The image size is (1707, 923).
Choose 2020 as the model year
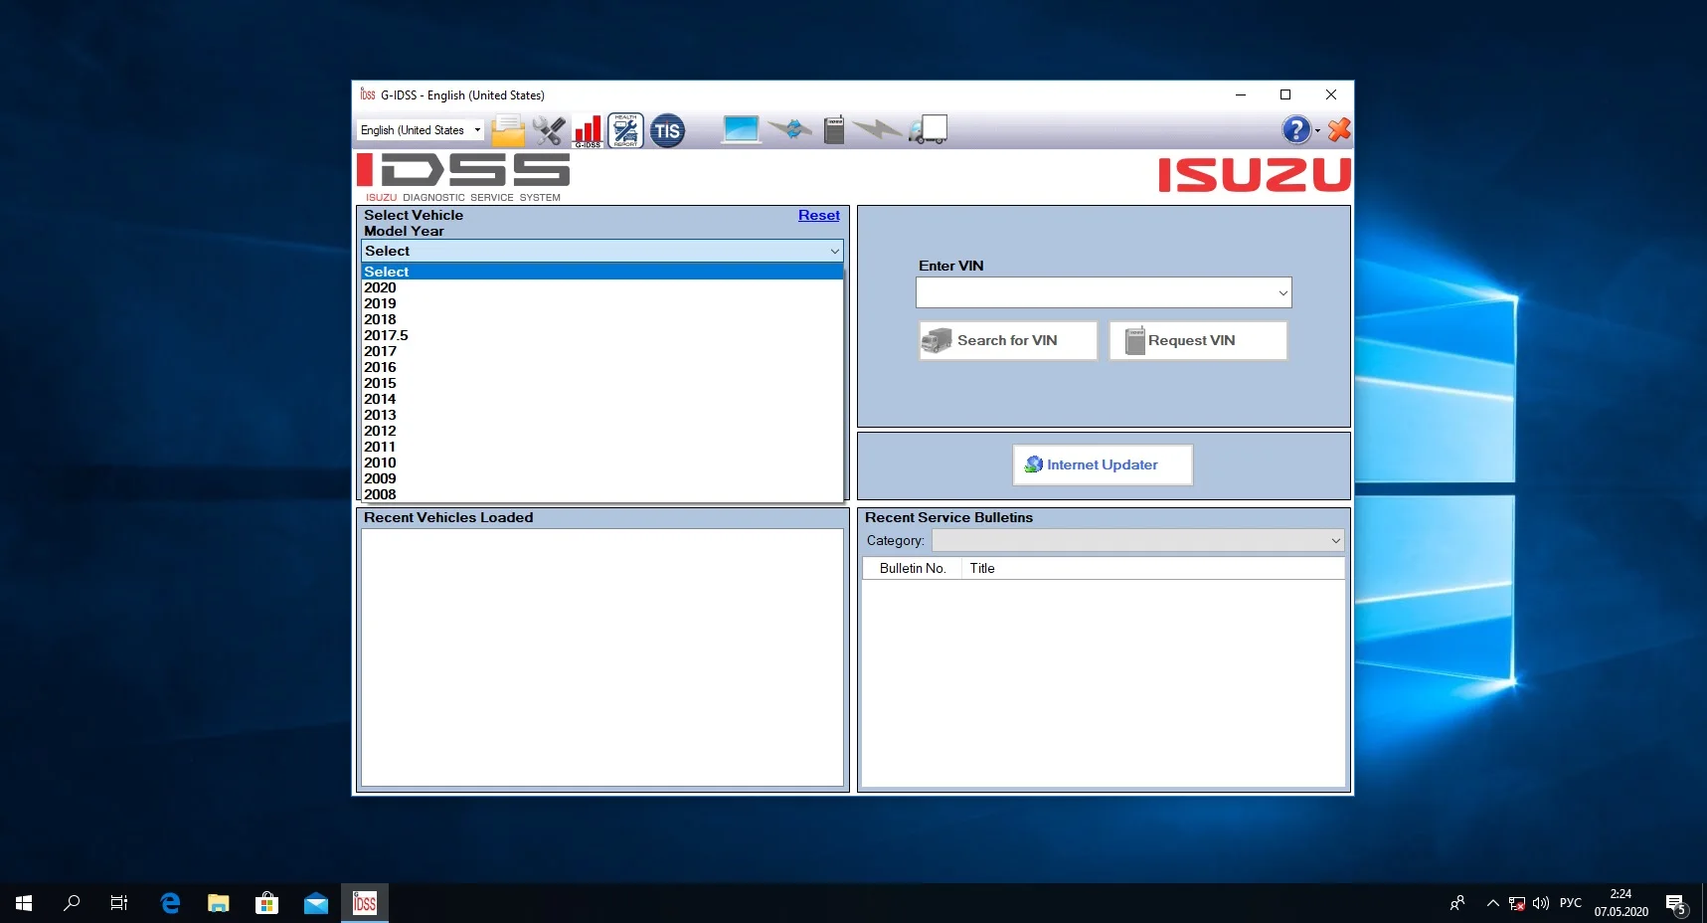(380, 287)
